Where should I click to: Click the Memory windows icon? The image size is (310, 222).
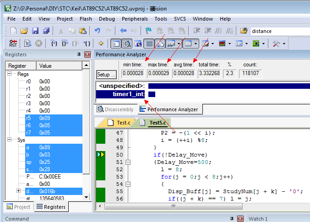click(x=188, y=43)
